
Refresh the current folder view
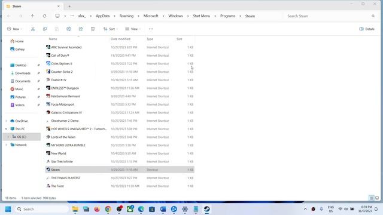(44, 16)
